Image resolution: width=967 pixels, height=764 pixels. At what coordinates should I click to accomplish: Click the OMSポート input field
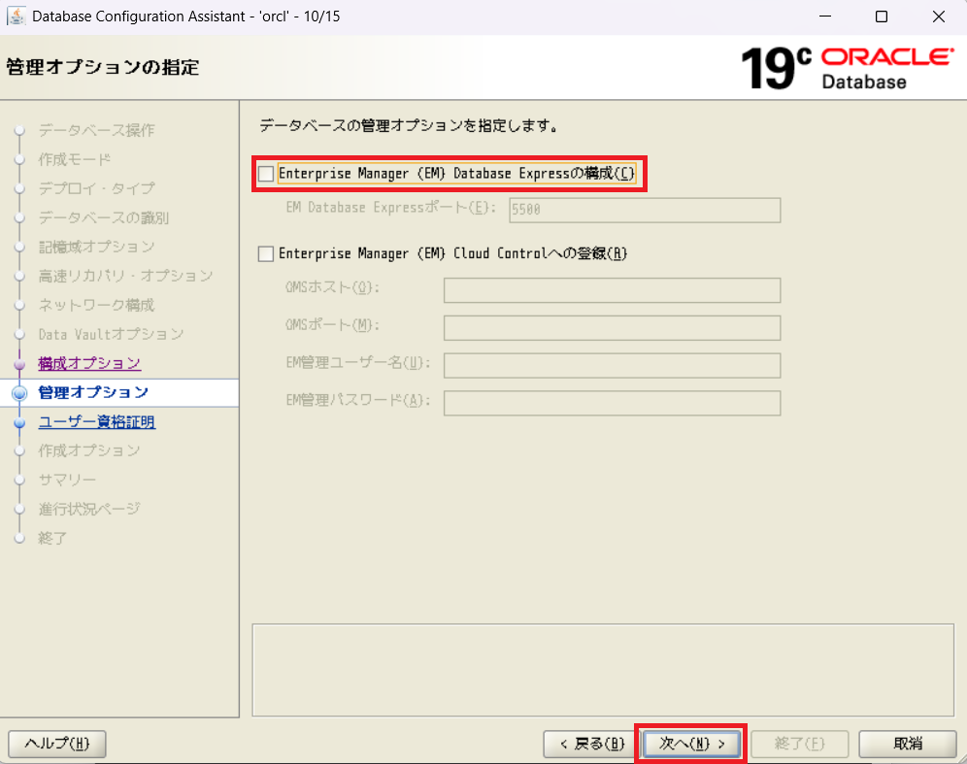(612, 328)
